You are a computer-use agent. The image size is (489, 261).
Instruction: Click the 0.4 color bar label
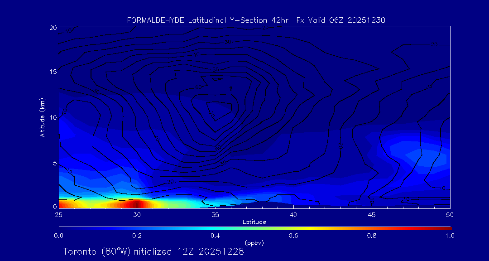coord(215,236)
